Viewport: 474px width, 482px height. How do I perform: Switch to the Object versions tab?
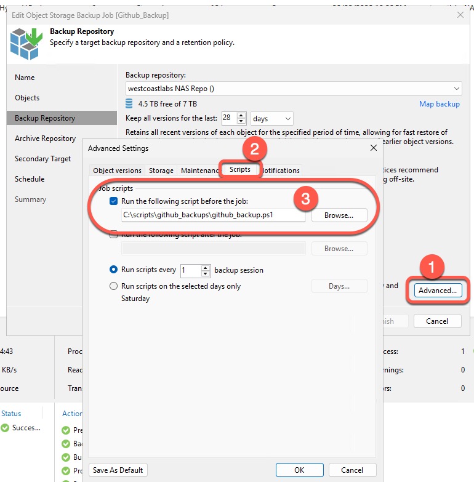(117, 171)
